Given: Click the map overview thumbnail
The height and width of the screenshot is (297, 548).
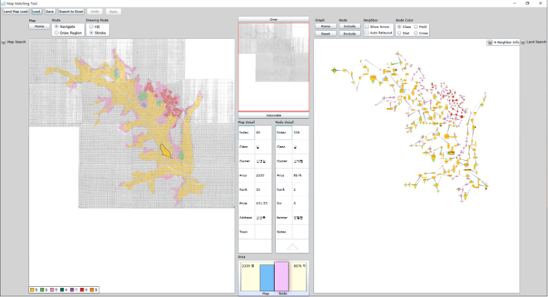Looking at the screenshot, I should pyautogui.click(x=273, y=67).
